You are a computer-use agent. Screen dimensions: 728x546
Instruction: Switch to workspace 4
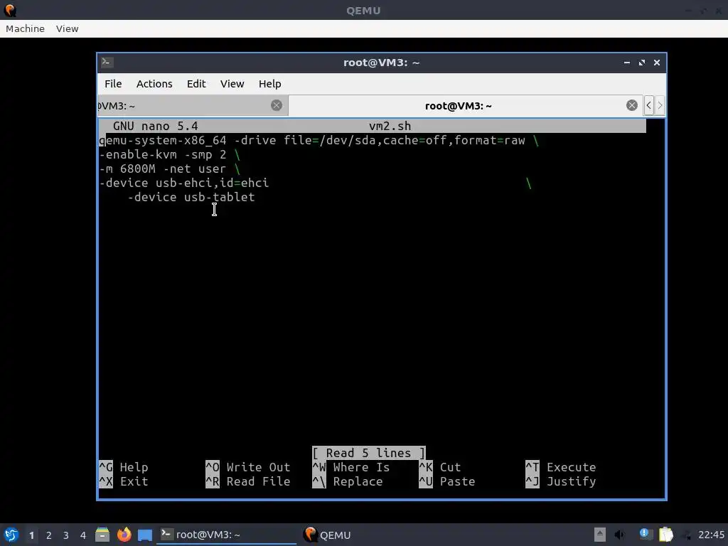[x=83, y=535]
